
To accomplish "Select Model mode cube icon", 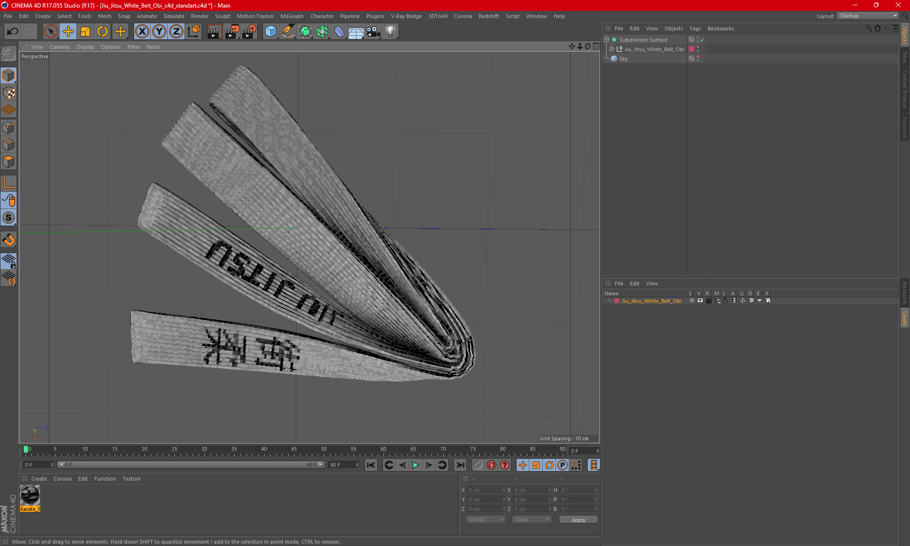I will click(9, 75).
